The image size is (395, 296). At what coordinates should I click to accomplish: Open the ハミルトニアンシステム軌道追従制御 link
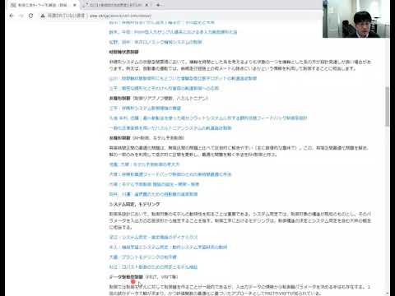[x=170, y=128]
